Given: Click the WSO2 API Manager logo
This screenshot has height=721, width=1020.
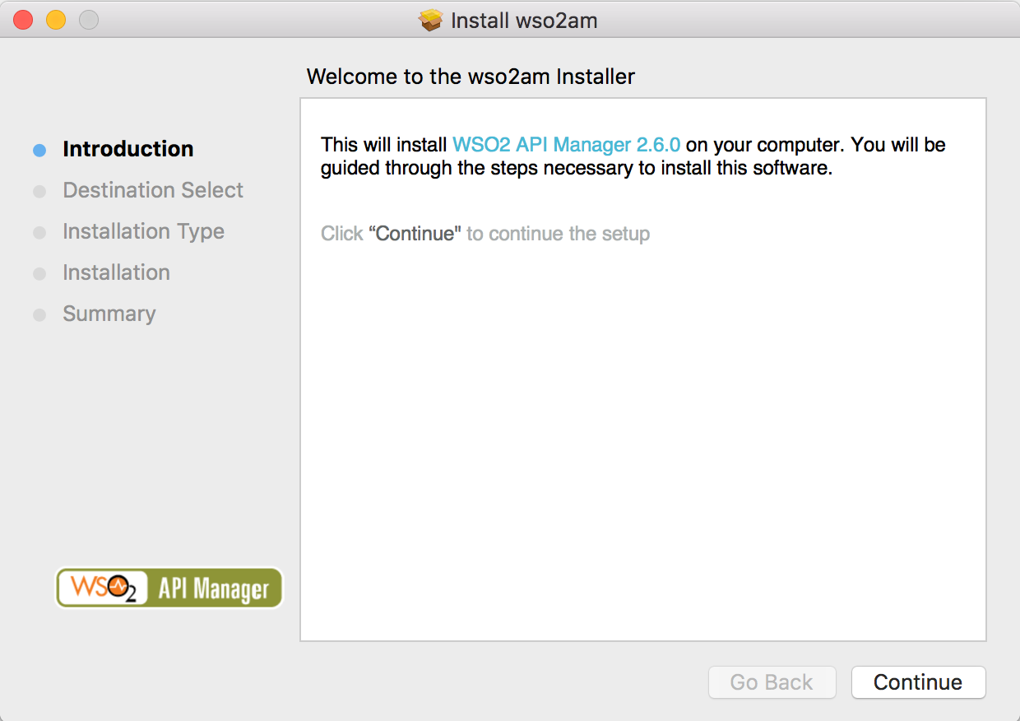Looking at the screenshot, I should tap(169, 588).
